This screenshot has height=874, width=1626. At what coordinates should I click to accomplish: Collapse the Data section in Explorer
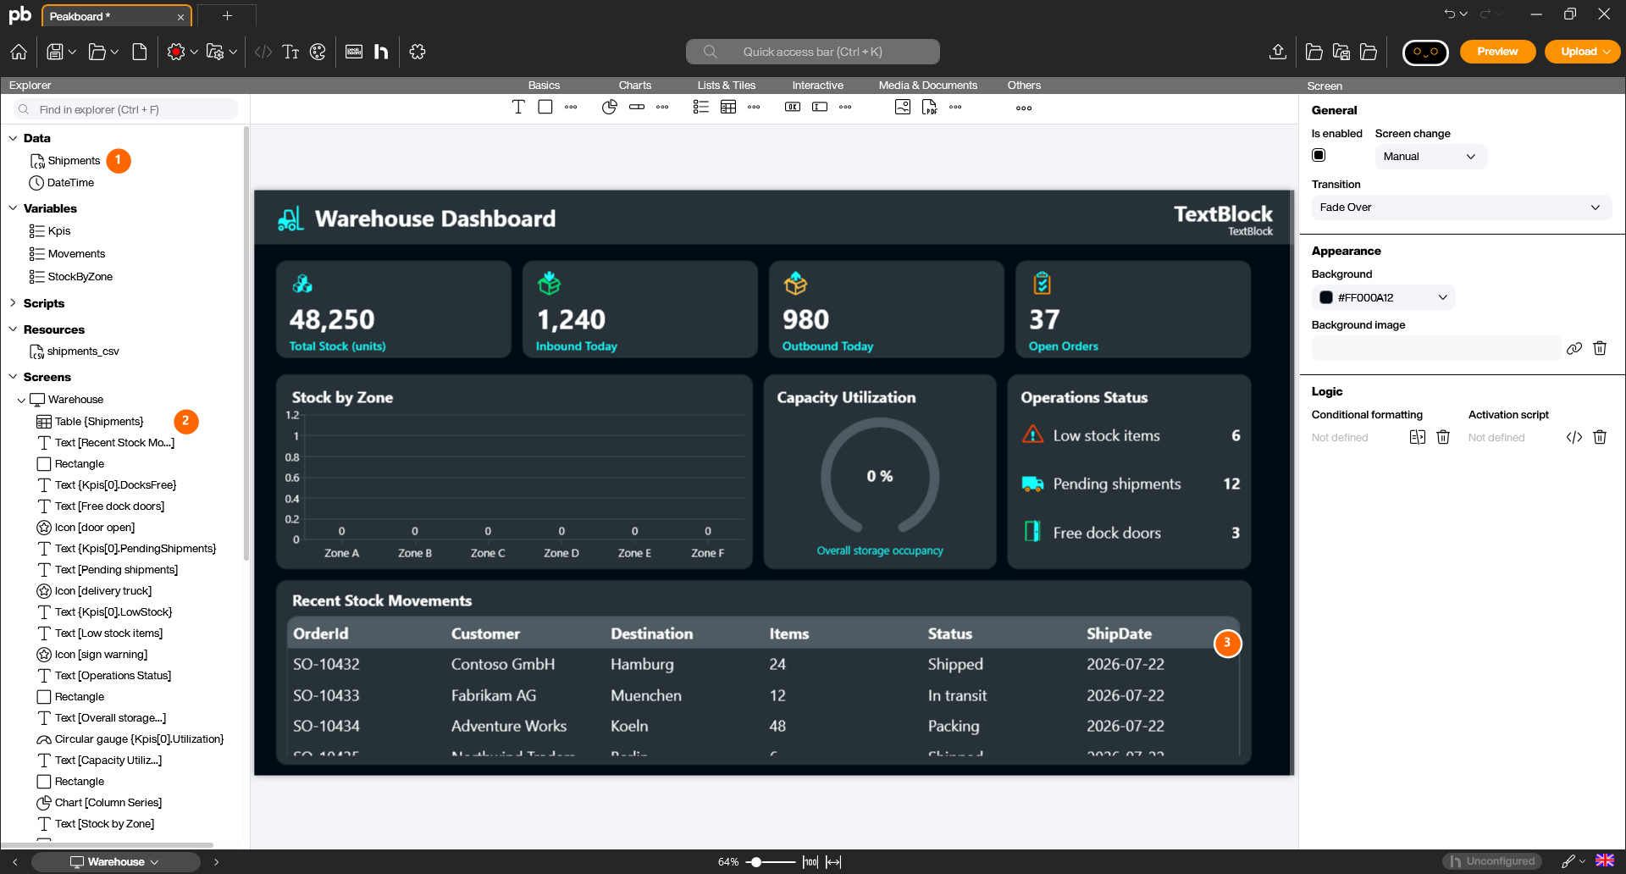[x=13, y=138]
